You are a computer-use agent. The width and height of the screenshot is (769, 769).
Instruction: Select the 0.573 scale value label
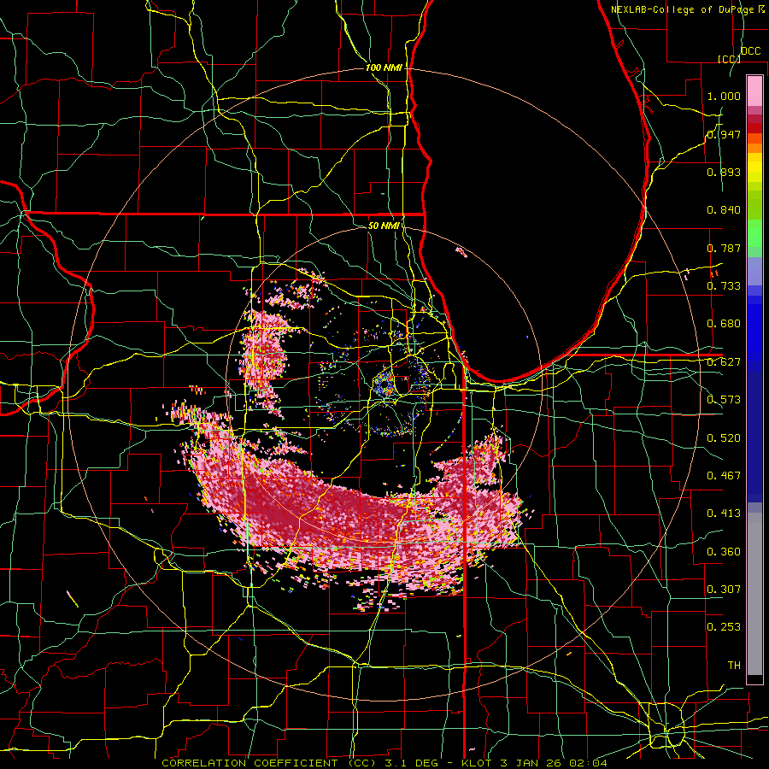[724, 400]
